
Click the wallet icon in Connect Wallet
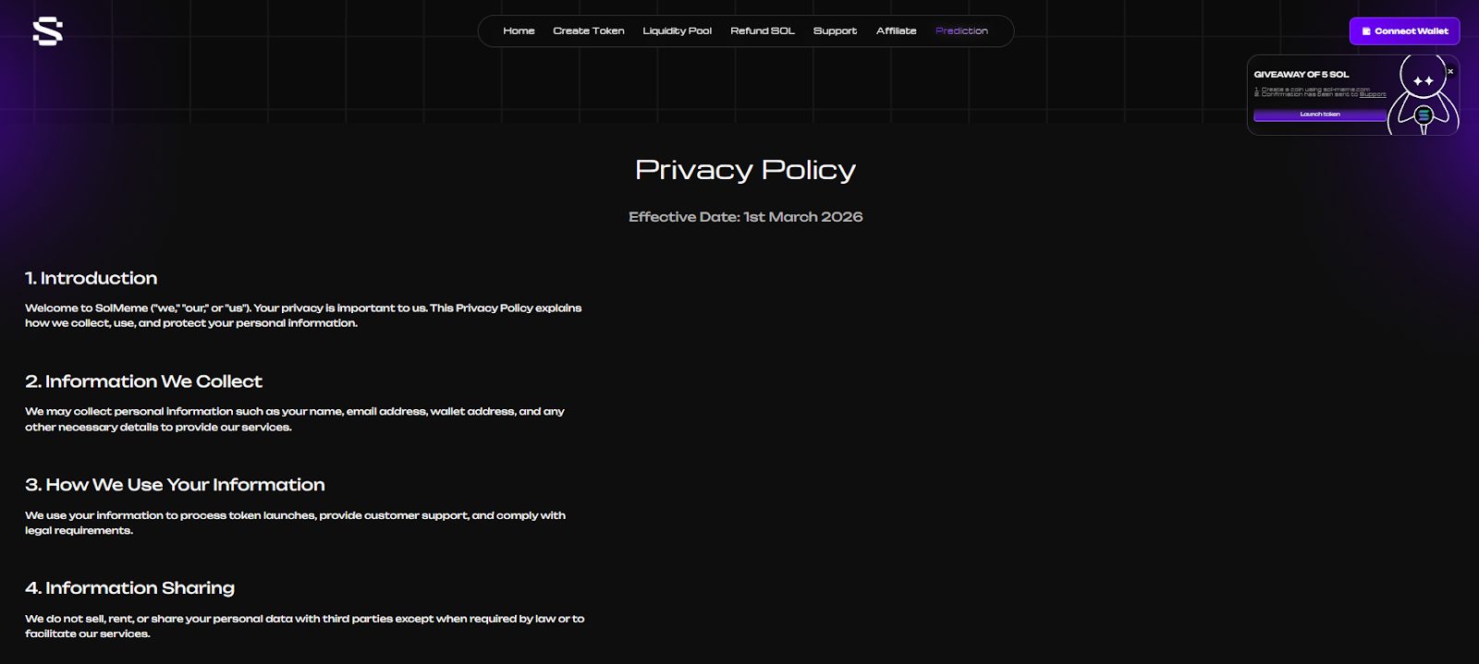(1366, 31)
